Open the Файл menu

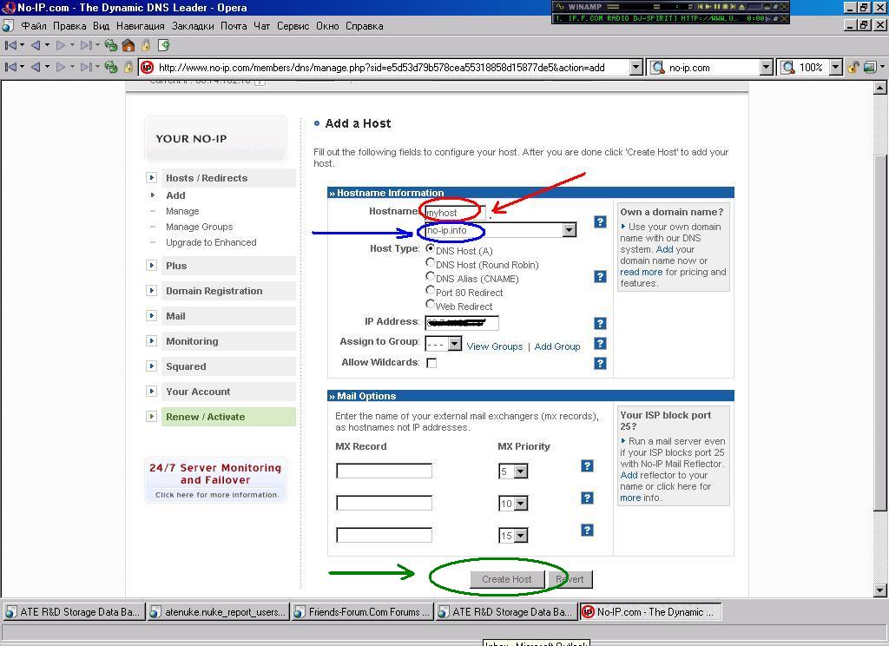34,26
